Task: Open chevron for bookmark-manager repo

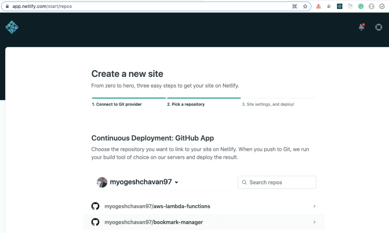Action: click(x=314, y=222)
